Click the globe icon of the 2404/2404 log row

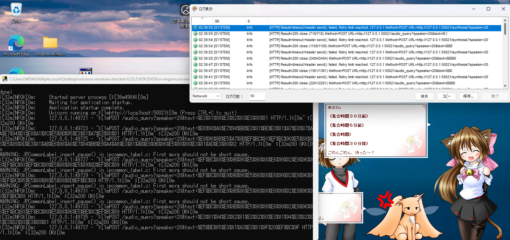(195, 59)
